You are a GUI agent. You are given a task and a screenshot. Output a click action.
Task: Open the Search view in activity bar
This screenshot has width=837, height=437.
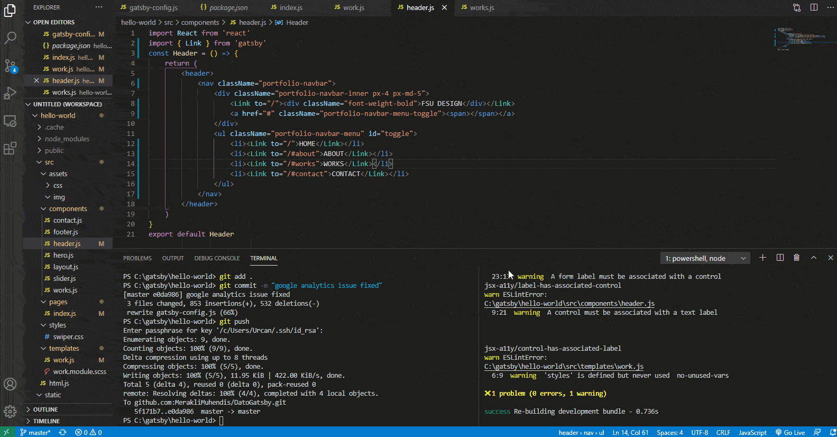tap(10, 38)
